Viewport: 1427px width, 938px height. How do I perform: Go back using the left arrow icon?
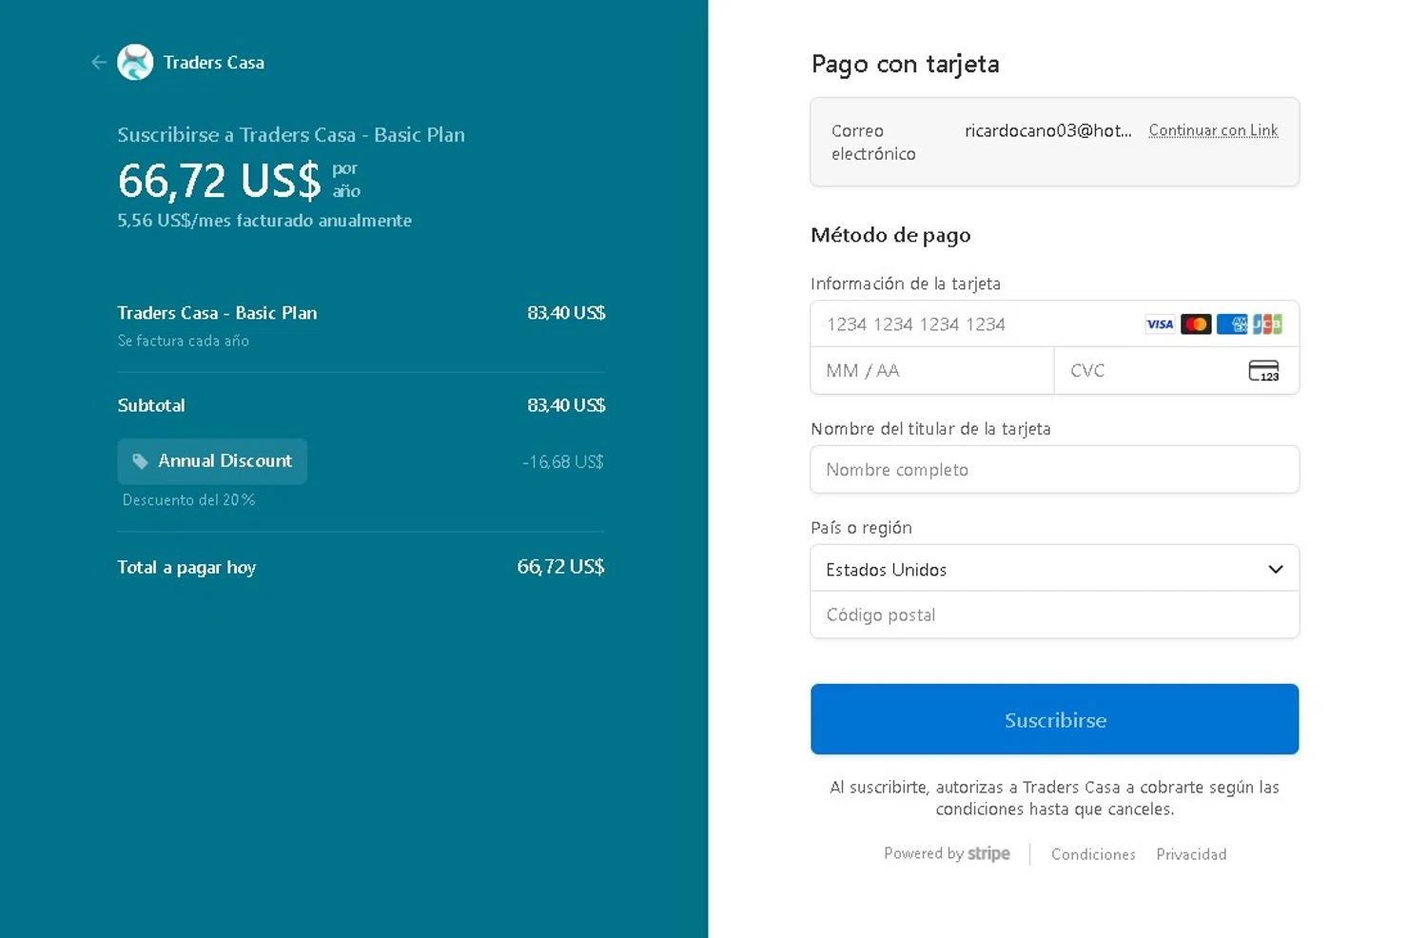click(99, 63)
